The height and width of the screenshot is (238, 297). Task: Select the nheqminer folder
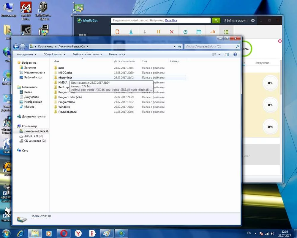tap(65, 78)
